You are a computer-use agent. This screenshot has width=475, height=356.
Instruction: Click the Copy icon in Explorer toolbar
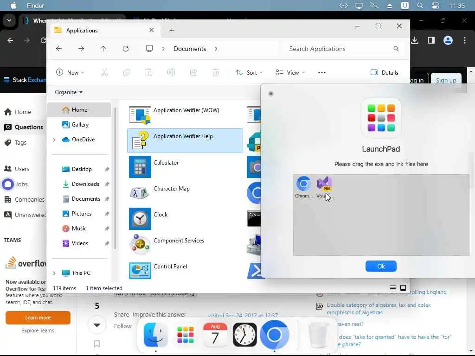click(x=126, y=73)
